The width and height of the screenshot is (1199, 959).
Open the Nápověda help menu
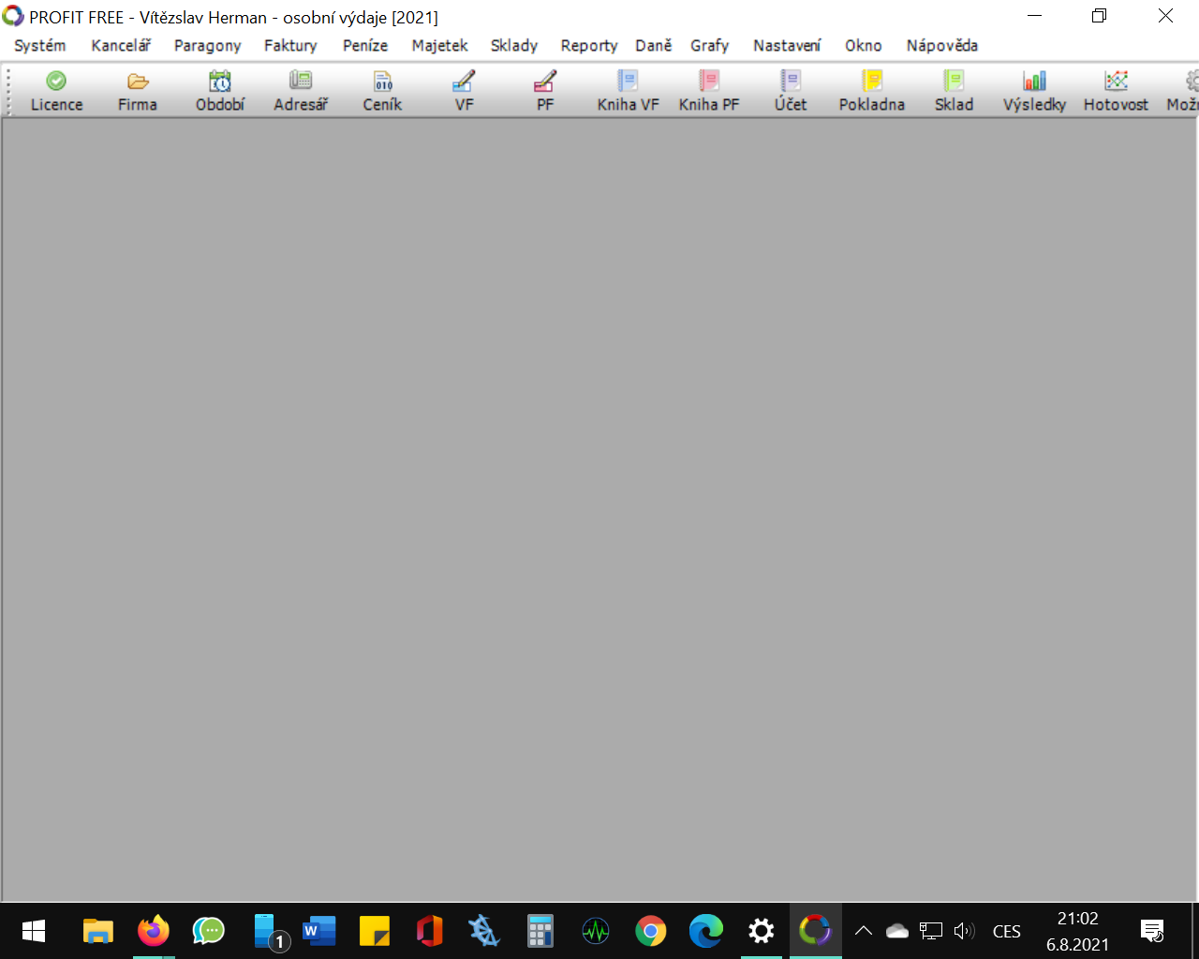click(942, 45)
